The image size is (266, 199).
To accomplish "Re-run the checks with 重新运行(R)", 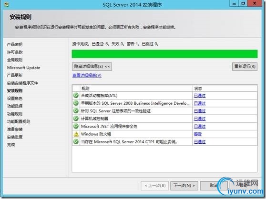I will coord(245,66).
